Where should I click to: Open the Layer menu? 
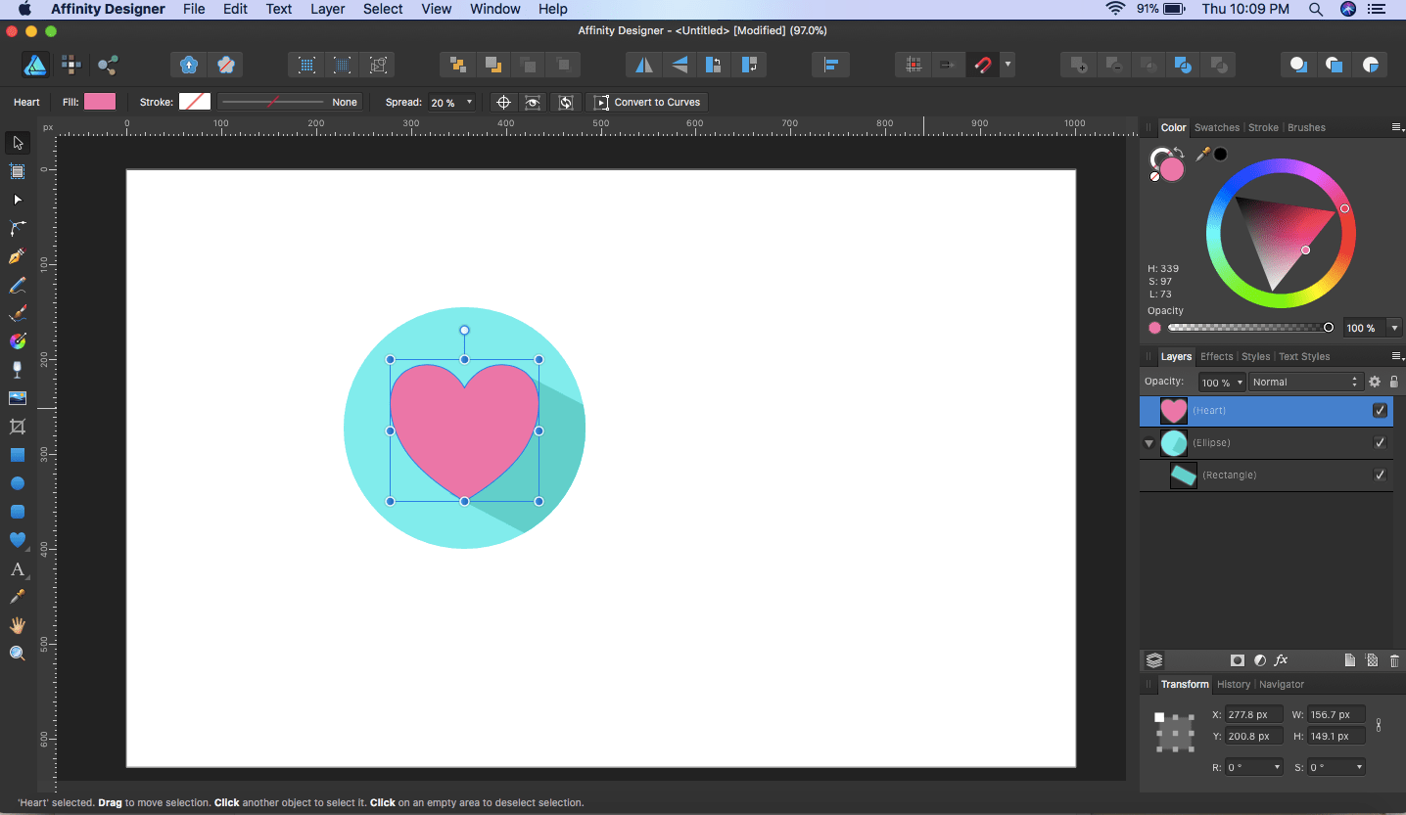tap(327, 9)
